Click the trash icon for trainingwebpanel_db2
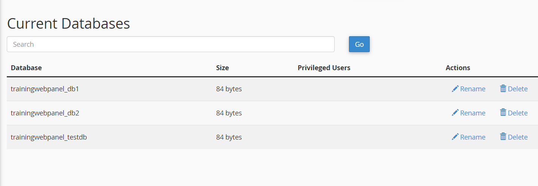The height and width of the screenshot is (186, 538). [503, 113]
